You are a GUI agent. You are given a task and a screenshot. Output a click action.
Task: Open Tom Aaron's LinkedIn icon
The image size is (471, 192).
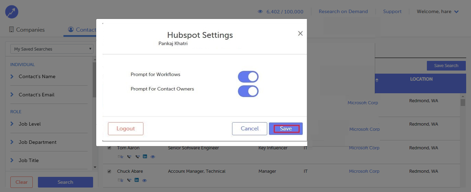point(145,156)
